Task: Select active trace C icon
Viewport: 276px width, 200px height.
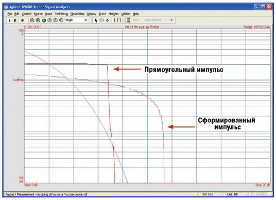Action: pos(44,20)
